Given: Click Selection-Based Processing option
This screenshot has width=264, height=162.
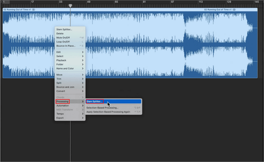Looking at the screenshot, I should coord(103,108).
